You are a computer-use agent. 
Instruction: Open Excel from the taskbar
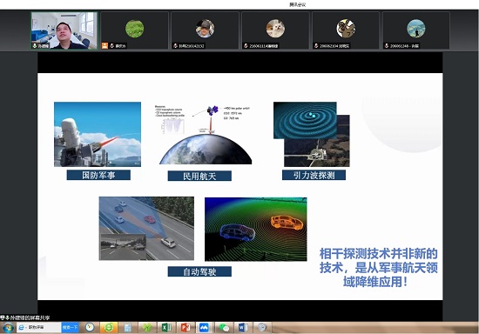pos(165,328)
